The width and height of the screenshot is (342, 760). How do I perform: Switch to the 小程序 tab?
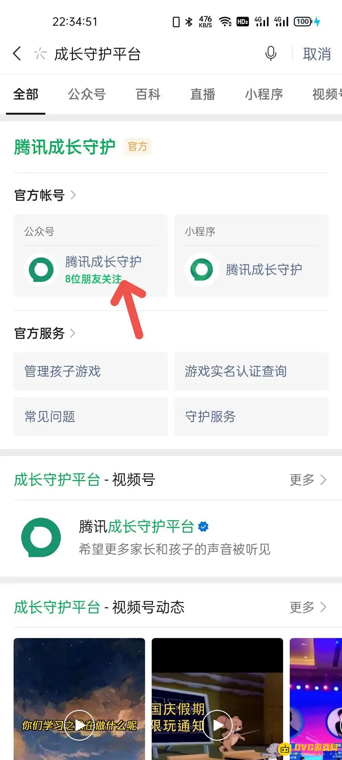pyautogui.click(x=264, y=94)
